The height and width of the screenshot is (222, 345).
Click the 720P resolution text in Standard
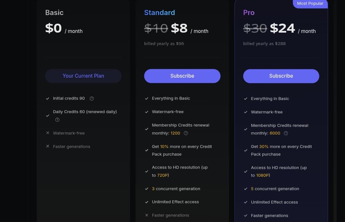pyautogui.click(x=162, y=175)
